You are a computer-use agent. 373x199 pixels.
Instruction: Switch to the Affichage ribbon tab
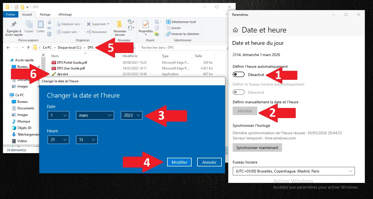click(x=65, y=14)
